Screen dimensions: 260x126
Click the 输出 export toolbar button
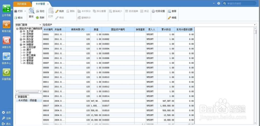click(x=18, y=18)
